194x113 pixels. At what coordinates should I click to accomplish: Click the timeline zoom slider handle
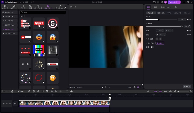click(178, 91)
